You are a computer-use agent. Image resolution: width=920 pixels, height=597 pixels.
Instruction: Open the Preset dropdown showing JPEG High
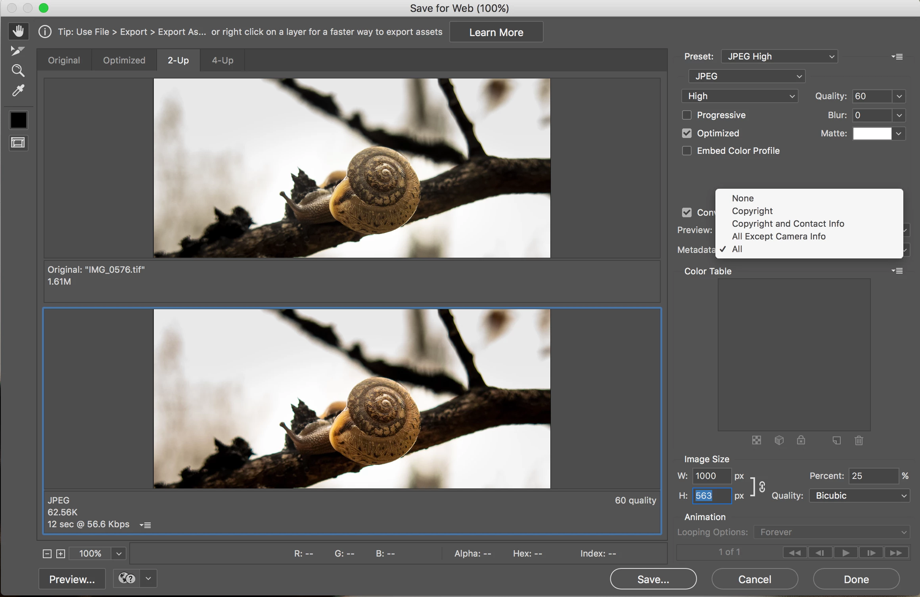pos(779,57)
